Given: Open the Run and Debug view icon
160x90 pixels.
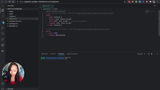Looking at the screenshot, I should pos(3,28).
